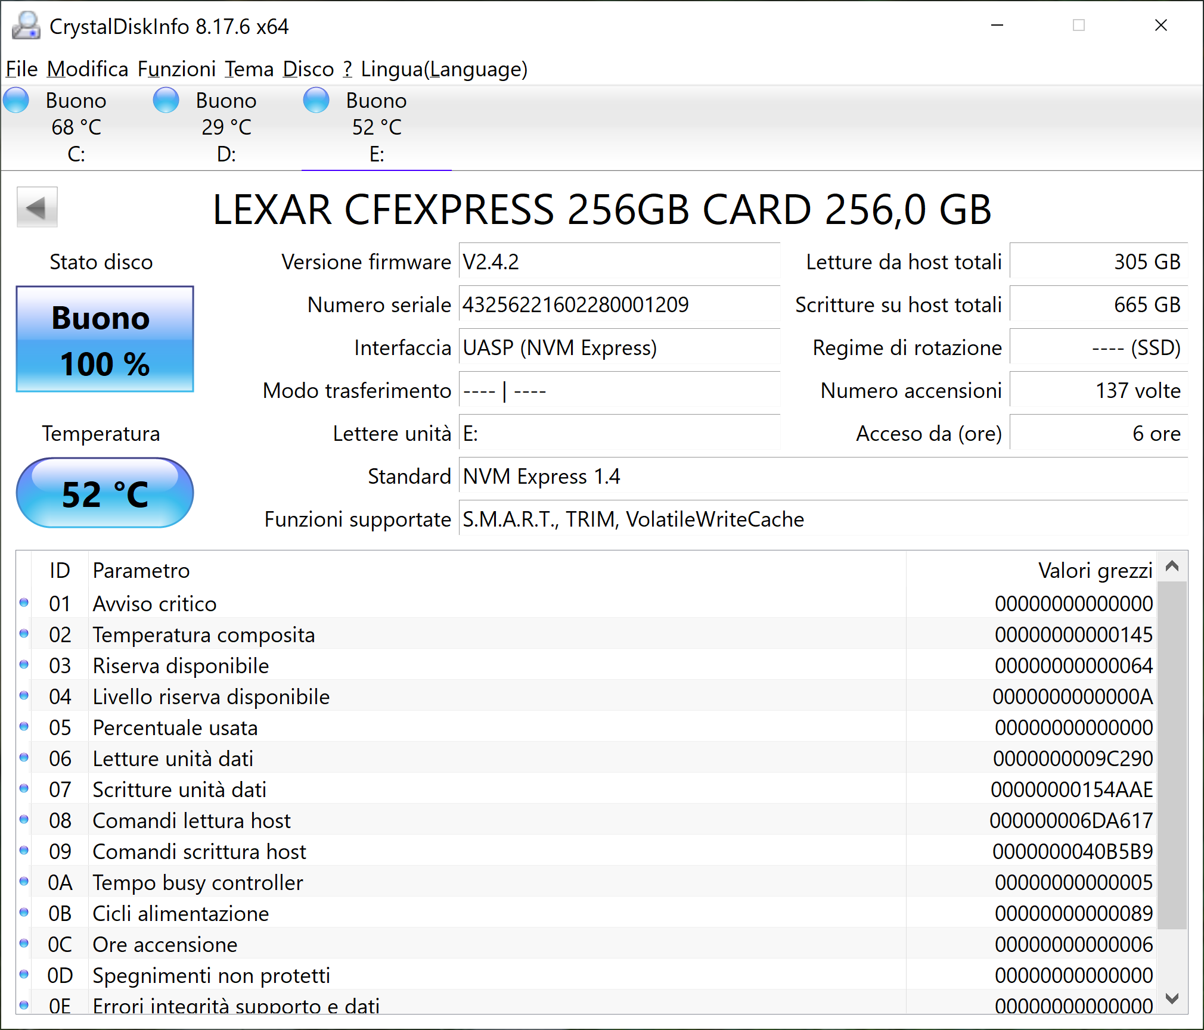Click the Letture da host totali value 305 GB
This screenshot has height=1030, width=1204.
(x=1099, y=262)
